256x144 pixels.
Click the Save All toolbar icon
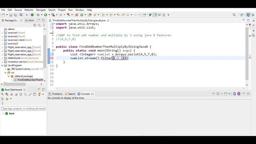pos(16,15)
